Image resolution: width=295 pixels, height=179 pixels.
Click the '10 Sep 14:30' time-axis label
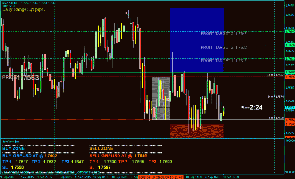194,177
